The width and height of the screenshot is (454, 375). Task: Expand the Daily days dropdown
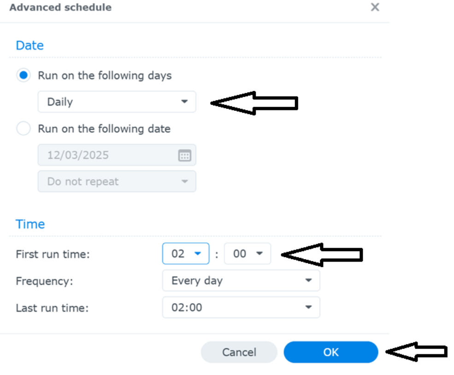click(117, 102)
